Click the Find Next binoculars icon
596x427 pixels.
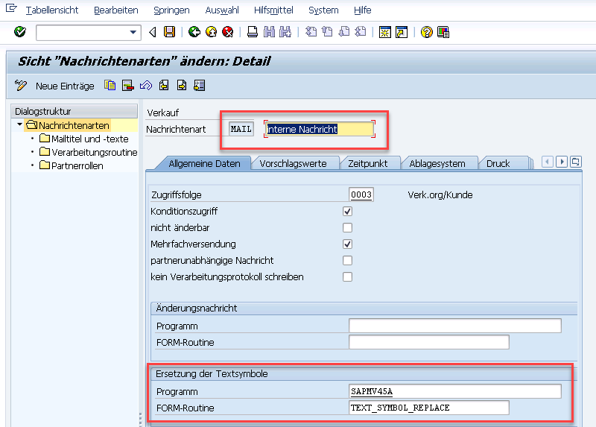point(285,32)
